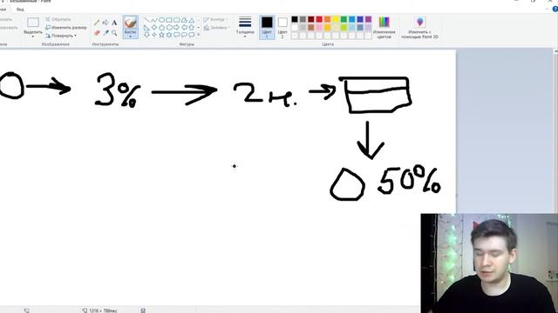Viewport: 558px width, 313px height.
Task: Open the shape Outline (Контур) dropdown
Action: [x=216, y=19]
